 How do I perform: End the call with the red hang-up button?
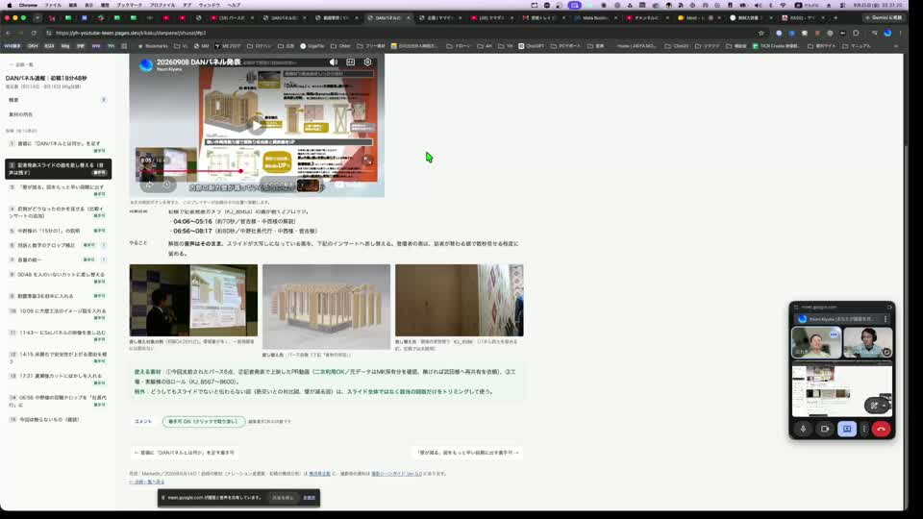[882, 429]
